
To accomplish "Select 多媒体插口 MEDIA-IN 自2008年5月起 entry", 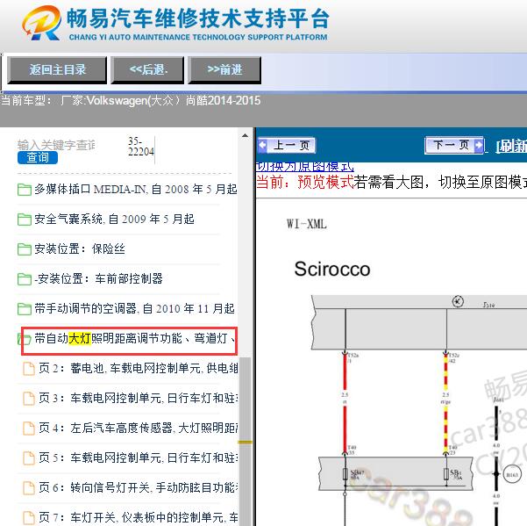I will (x=136, y=189).
